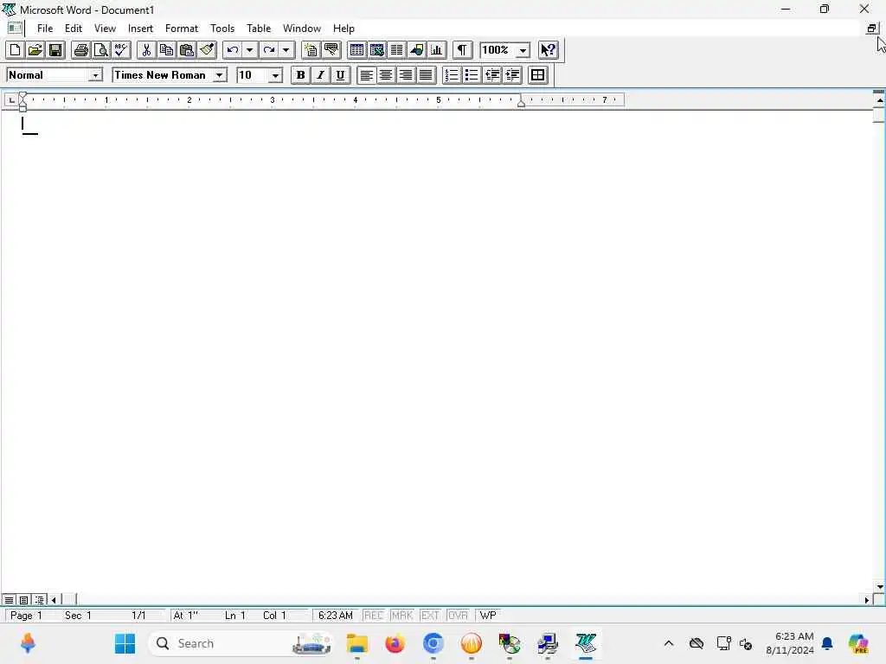Screen dimensions: 886x664
Task: Open the Format menu
Action: pyautogui.click(x=182, y=29)
